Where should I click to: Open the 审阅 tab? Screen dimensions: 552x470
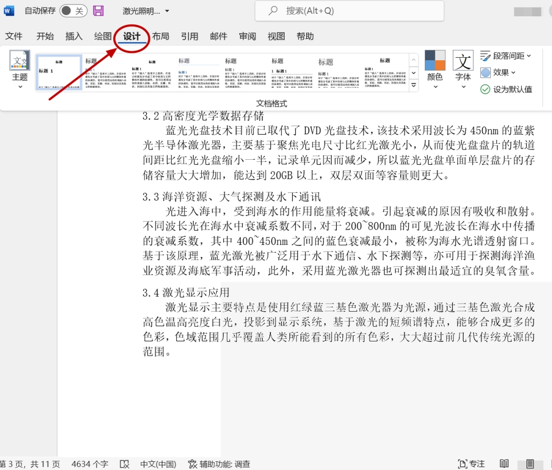tap(247, 36)
